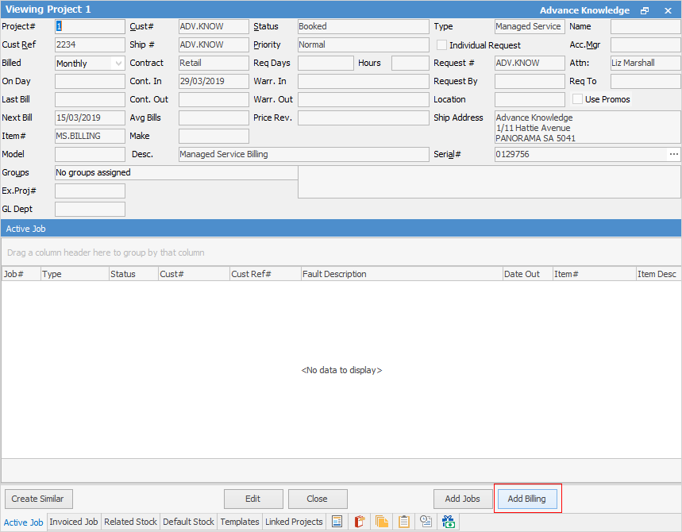Click the clock and document icon
This screenshot has width=682, height=532.
(426, 522)
